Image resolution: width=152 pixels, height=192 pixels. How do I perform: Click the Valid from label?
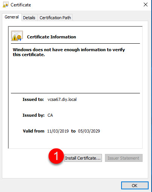point(33,131)
